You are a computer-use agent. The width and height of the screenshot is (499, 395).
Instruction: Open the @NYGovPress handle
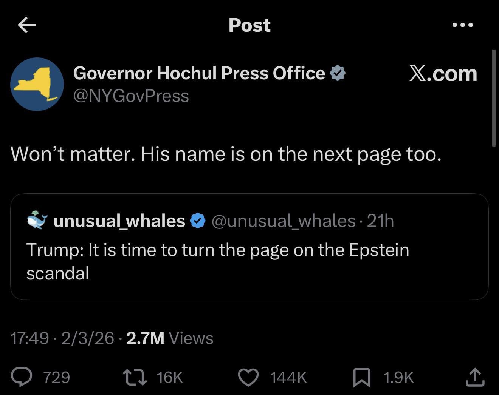[131, 96]
